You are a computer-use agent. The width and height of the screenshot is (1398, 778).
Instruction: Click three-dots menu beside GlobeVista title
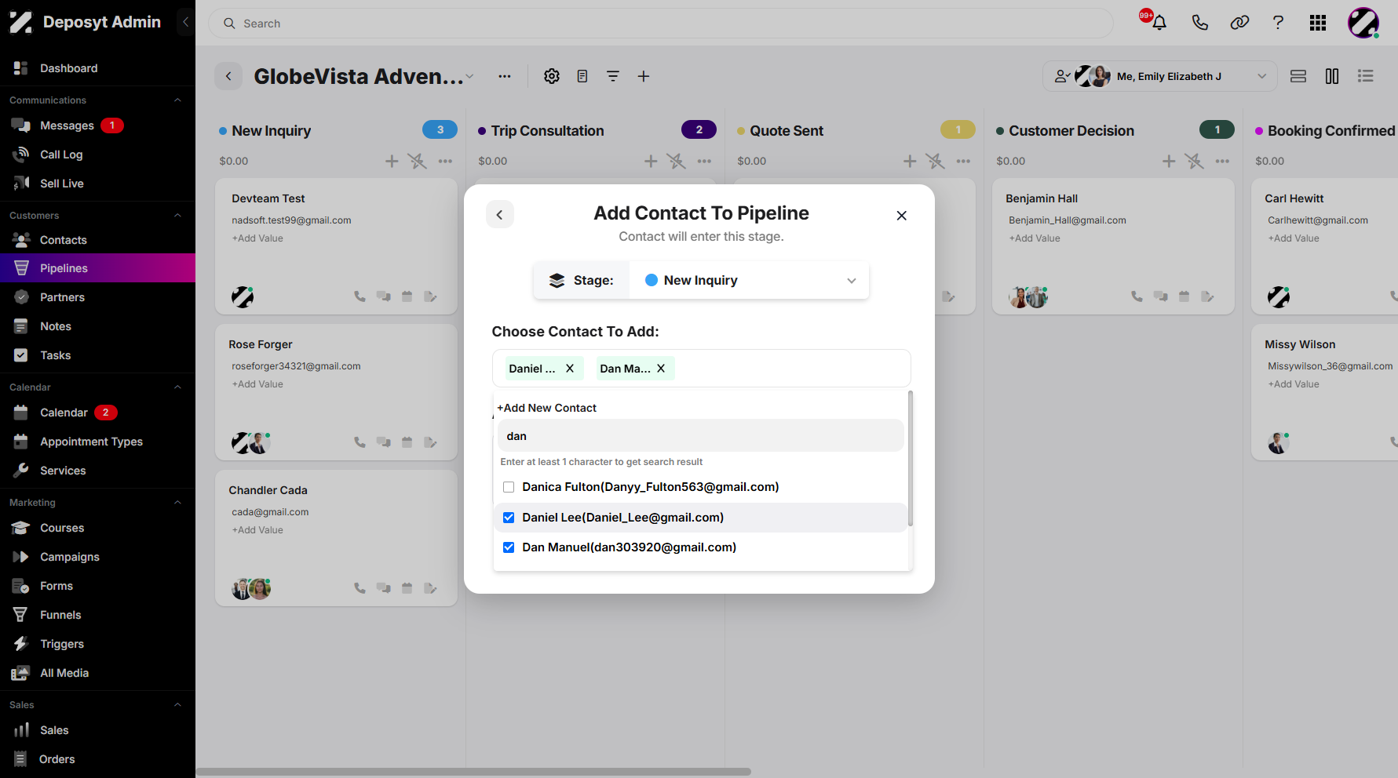click(x=505, y=76)
